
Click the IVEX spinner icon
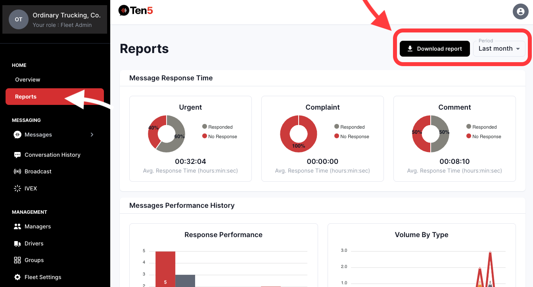click(17, 188)
